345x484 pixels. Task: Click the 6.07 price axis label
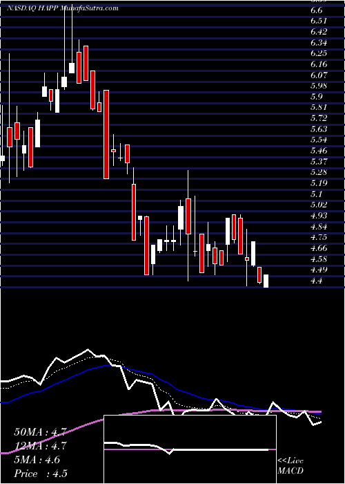coord(319,75)
